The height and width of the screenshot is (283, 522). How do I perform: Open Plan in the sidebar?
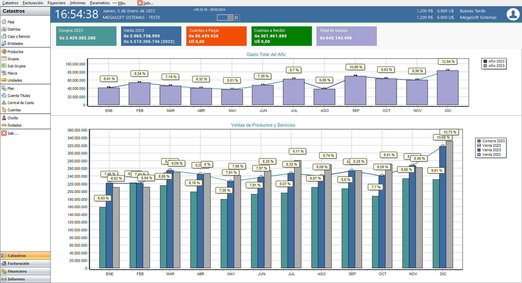[x=8, y=88]
